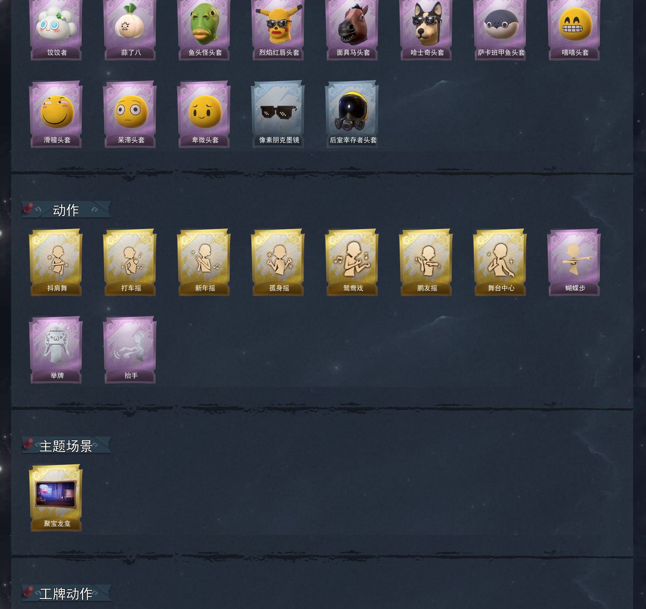Click the 萨卡班甲鱼头套 fish head item
Screen dimensions: 646x609
(500, 30)
